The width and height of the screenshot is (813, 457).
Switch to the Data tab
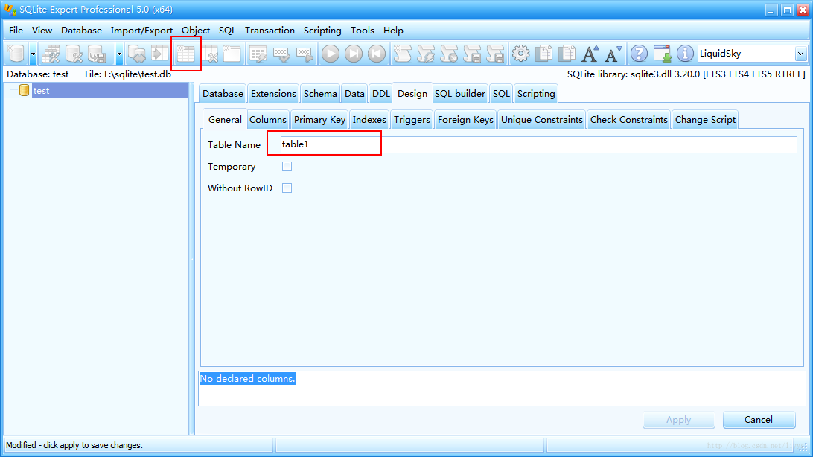[354, 93]
